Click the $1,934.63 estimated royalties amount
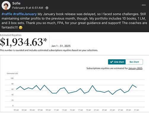 [x=23, y=42]
